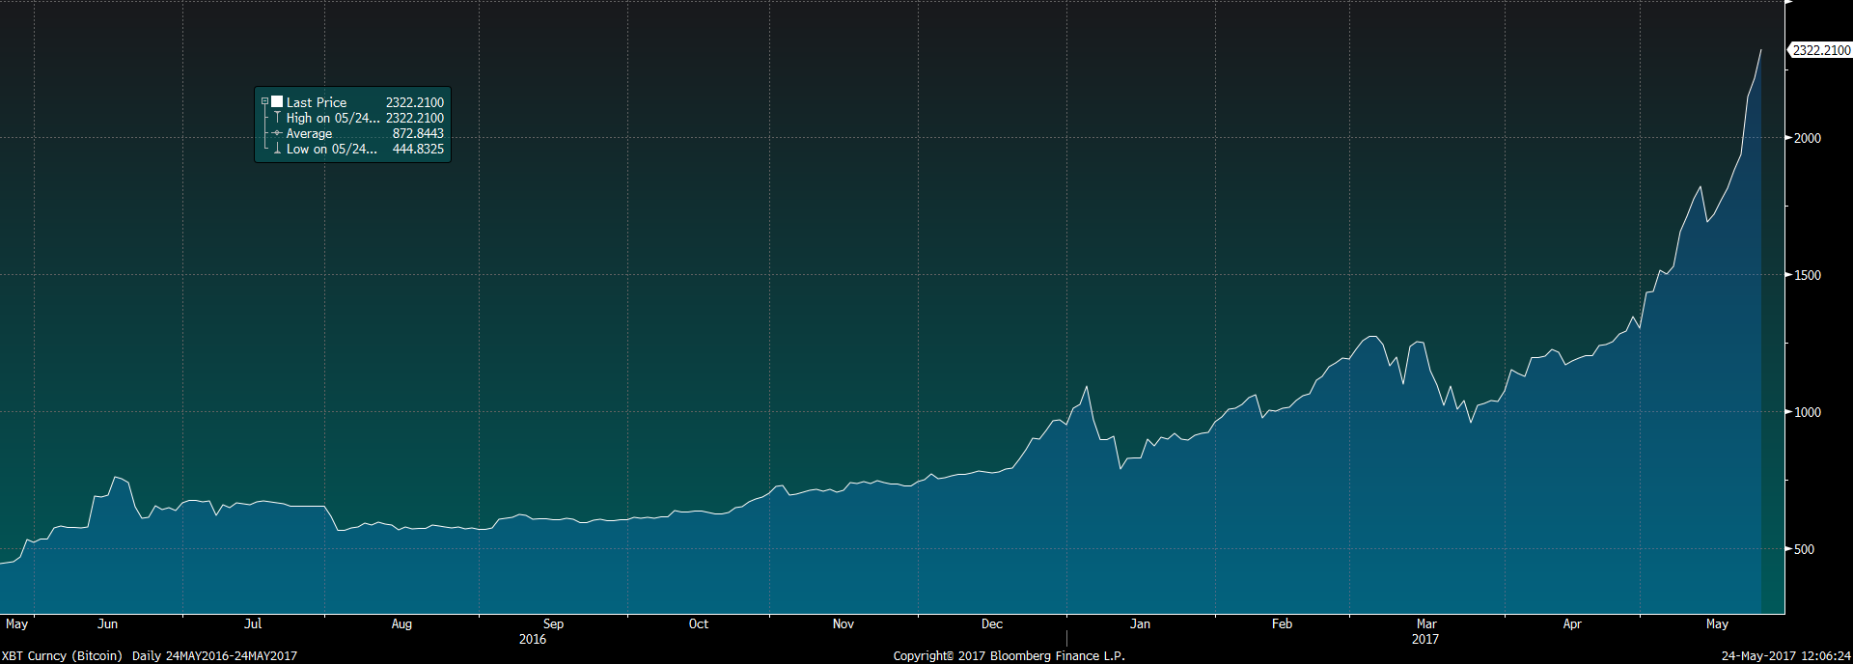The width and height of the screenshot is (1853, 664).
Task: Click the Low marker icon in legend
Action: pyautogui.click(x=277, y=149)
